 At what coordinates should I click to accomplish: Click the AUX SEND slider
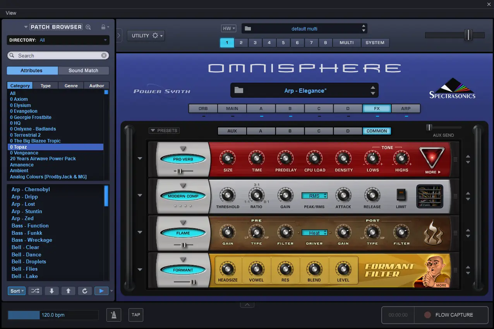pos(443,127)
